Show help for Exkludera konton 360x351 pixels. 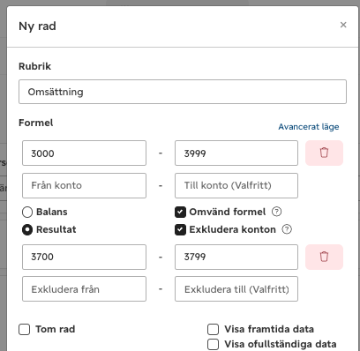(x=287, y=229)
